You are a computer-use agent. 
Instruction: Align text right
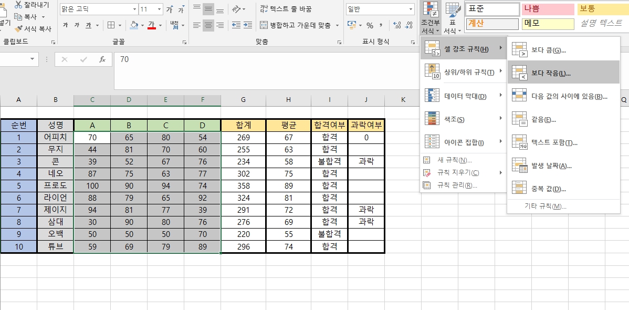pyautogui.click(x=220, y=25)
